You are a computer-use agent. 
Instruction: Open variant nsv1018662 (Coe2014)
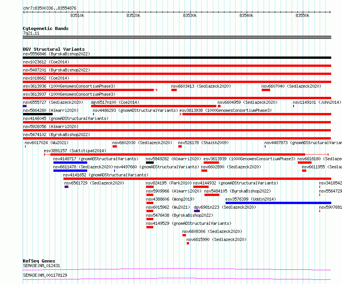(46, 78)
